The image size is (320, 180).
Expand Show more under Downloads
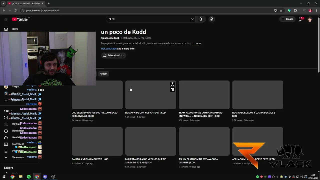coord(18,157)
